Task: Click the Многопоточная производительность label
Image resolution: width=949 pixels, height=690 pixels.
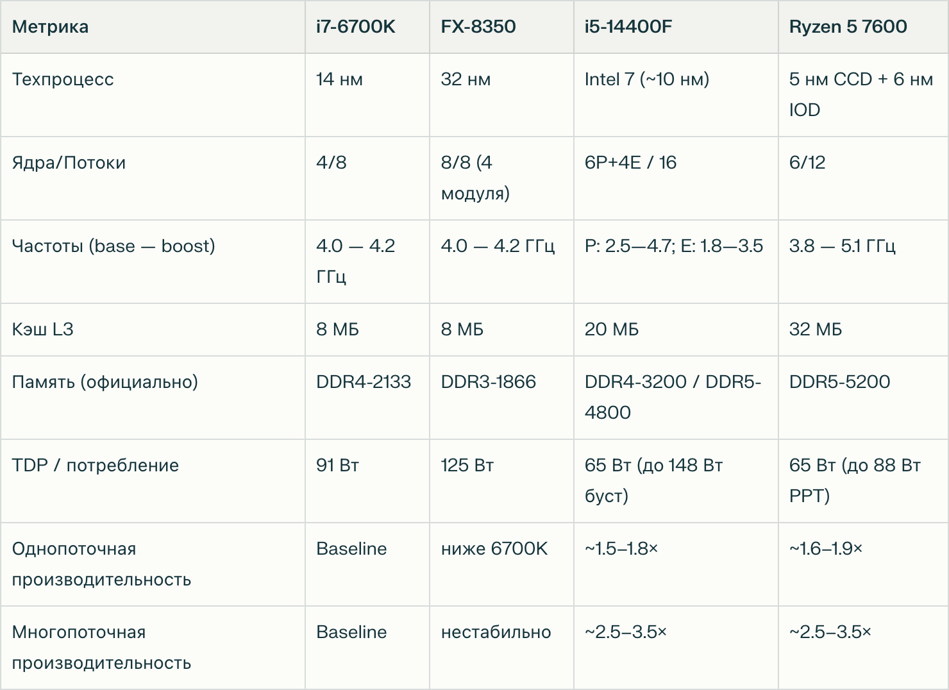Action: coord(101,648)
